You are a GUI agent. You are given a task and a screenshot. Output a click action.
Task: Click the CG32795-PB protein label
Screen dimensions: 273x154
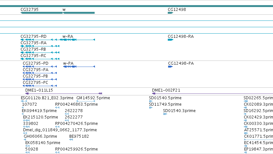point(35,76)
